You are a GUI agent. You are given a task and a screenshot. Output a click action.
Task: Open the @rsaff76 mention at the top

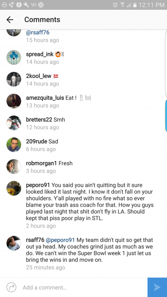(38, 32)
